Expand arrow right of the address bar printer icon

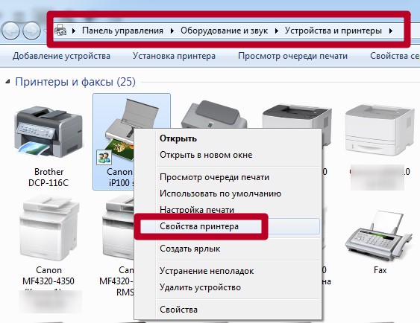(74, 31)
